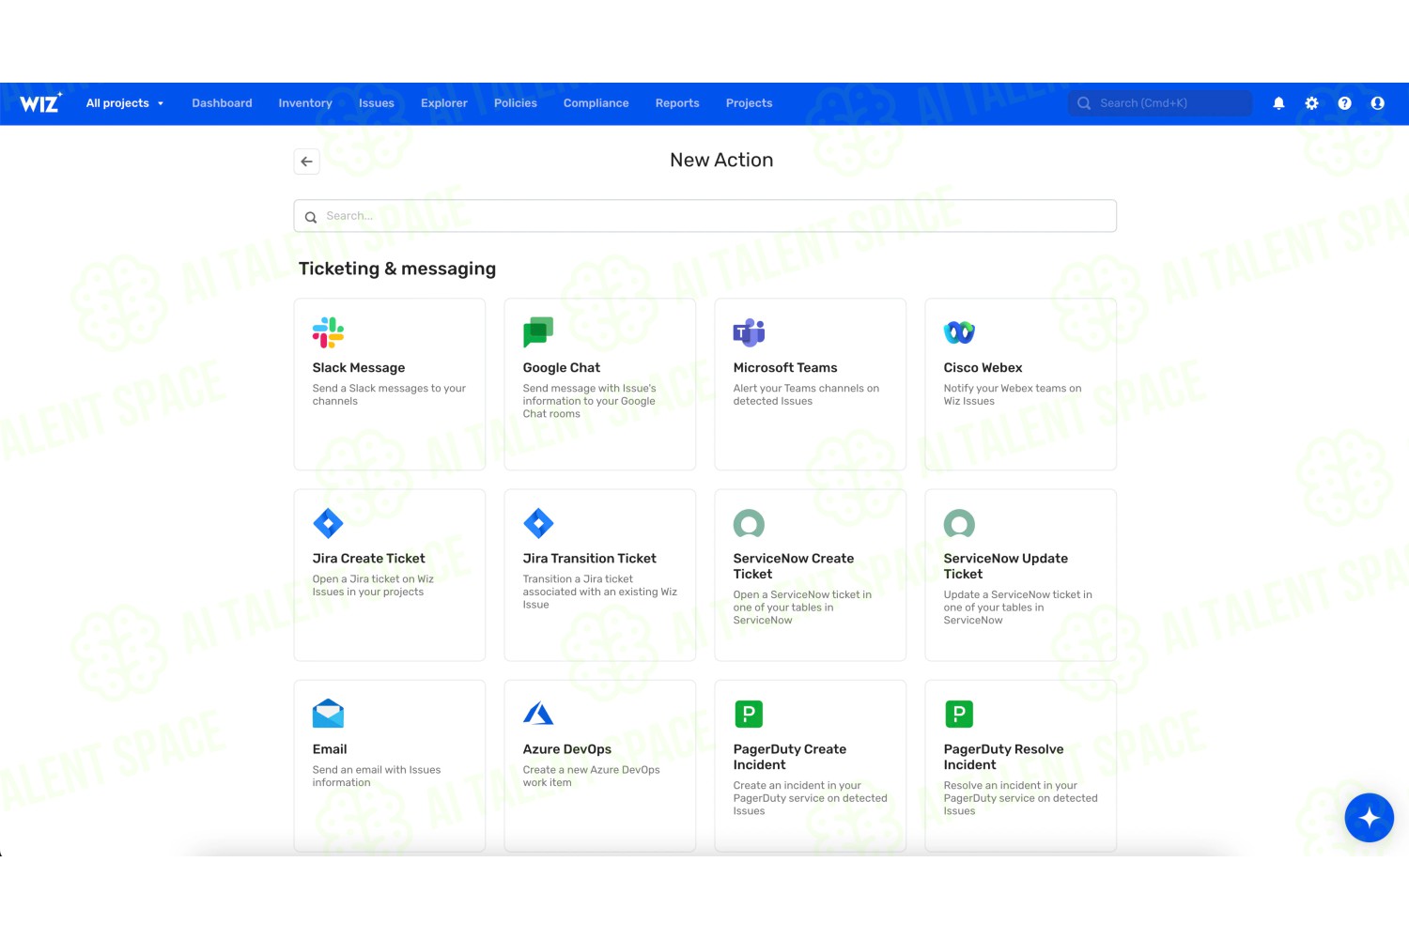Screen dimensions: 1409x939
Task: Click the ServiceNow Create Ticket icon
Action: point(749,523)
